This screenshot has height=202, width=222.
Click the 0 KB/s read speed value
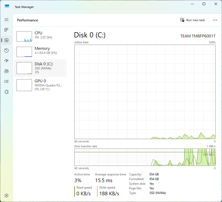pos(84,193)
